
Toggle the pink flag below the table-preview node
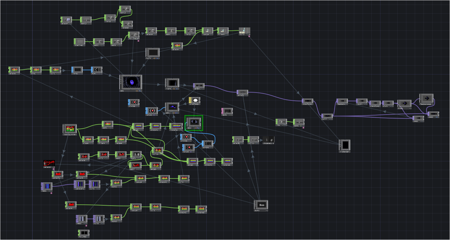coord(249,36)
